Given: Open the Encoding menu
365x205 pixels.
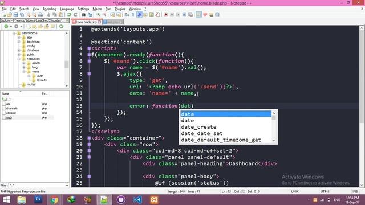Looking at the screenshot, I should click(50, 9).
